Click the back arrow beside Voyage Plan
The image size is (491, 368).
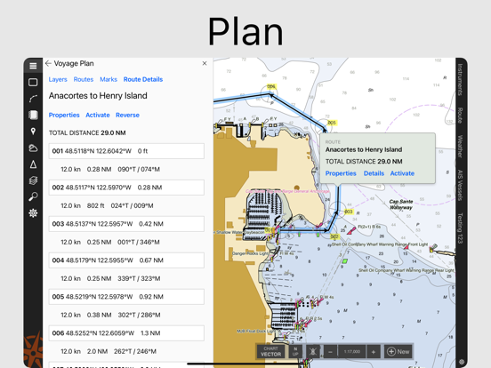pos(48,63)
